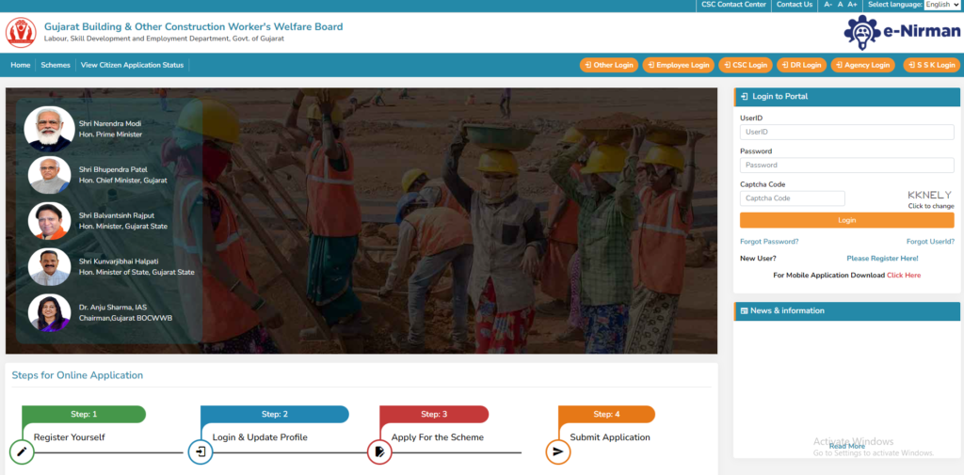964x475 pixels.
Task: Open the Forgot Password? link
Action: (769, 242)
